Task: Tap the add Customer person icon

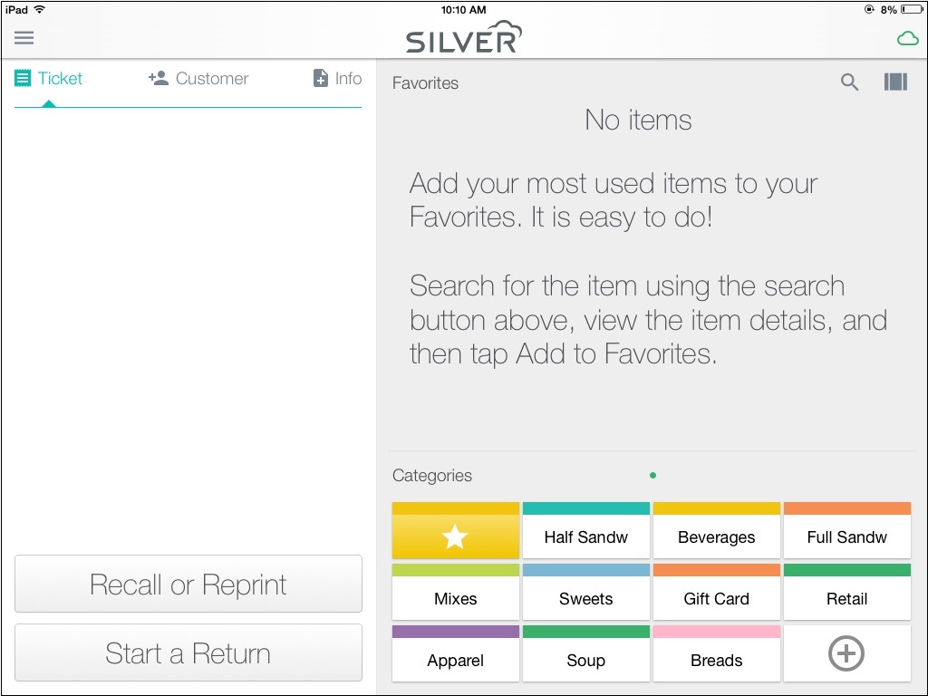Action: (x=159, y=78)
